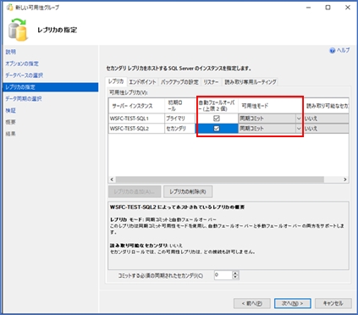
Task: Open the バックアップの設定 tab
Action: coord(179,82)
